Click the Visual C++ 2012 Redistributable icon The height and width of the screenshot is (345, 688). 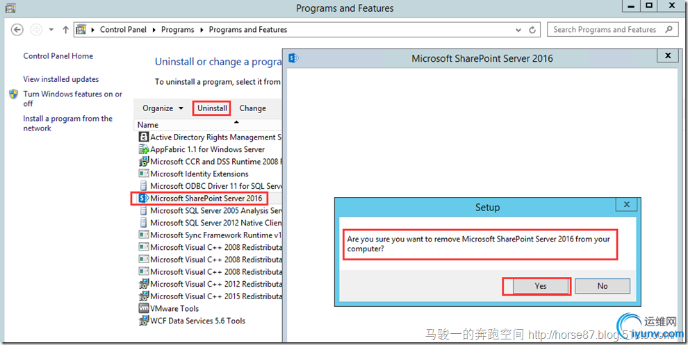143,285
